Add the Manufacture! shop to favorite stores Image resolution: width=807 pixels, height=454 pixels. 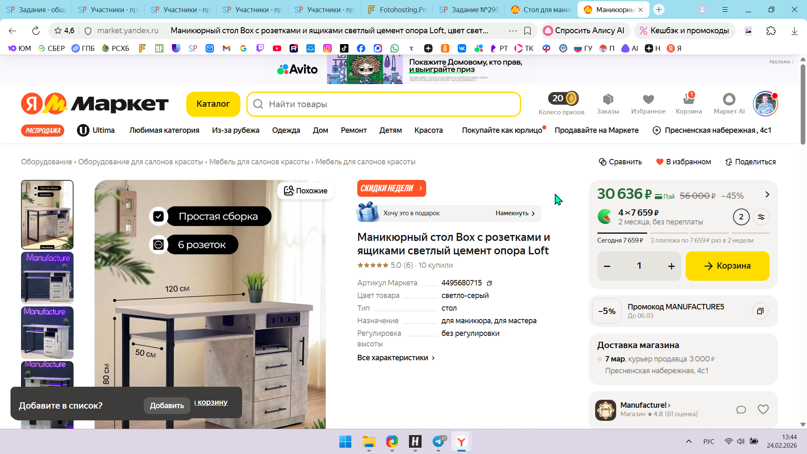pyautogui.click(x=763, y=409)
